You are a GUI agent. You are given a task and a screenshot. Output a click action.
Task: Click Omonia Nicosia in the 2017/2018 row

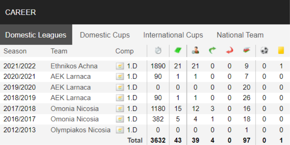74,109
